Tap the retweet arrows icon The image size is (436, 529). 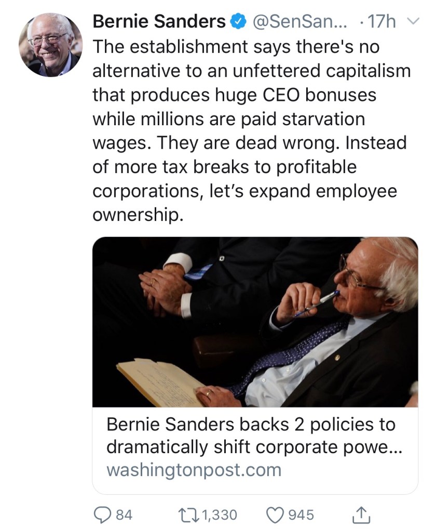189,515
